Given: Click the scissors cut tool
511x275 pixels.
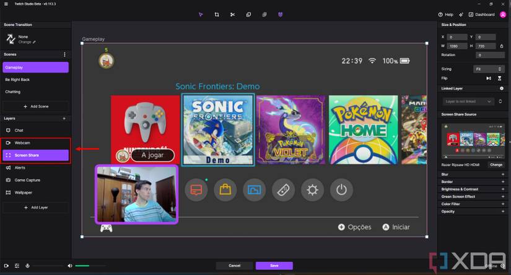Looking at the screenshot, I should click(x=232, y=14).
